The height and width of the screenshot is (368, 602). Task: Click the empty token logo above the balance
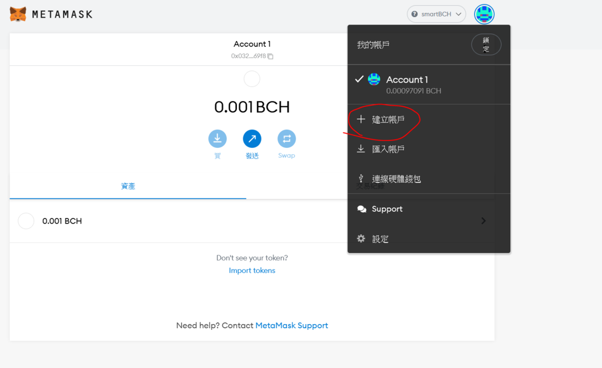(x=252, y=79)
